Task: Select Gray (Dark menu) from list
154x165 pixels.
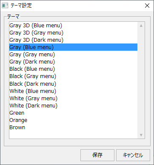Action: tap(73, 62)
